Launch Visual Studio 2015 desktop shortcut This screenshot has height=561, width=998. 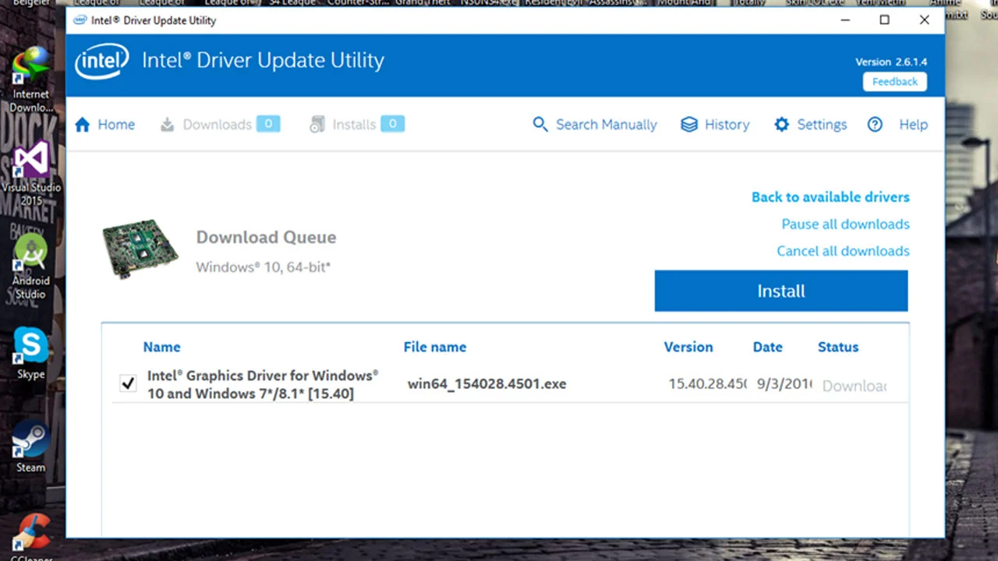click(31, 173)
